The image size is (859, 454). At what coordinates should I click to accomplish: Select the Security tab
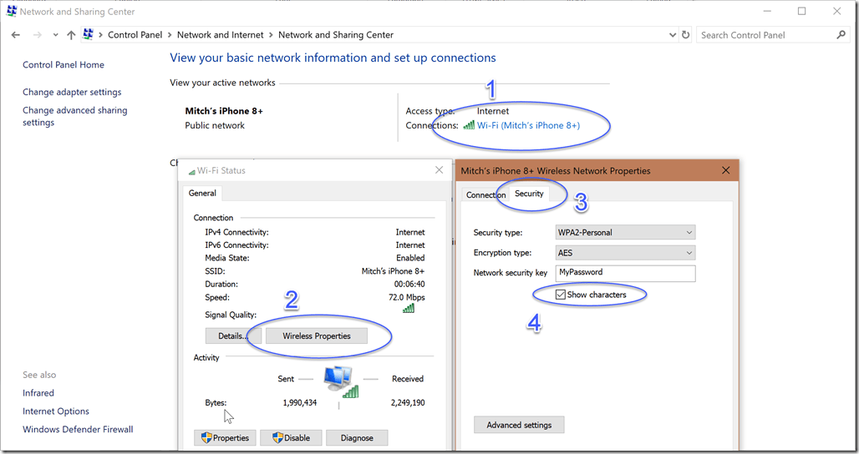coord(529,194)
